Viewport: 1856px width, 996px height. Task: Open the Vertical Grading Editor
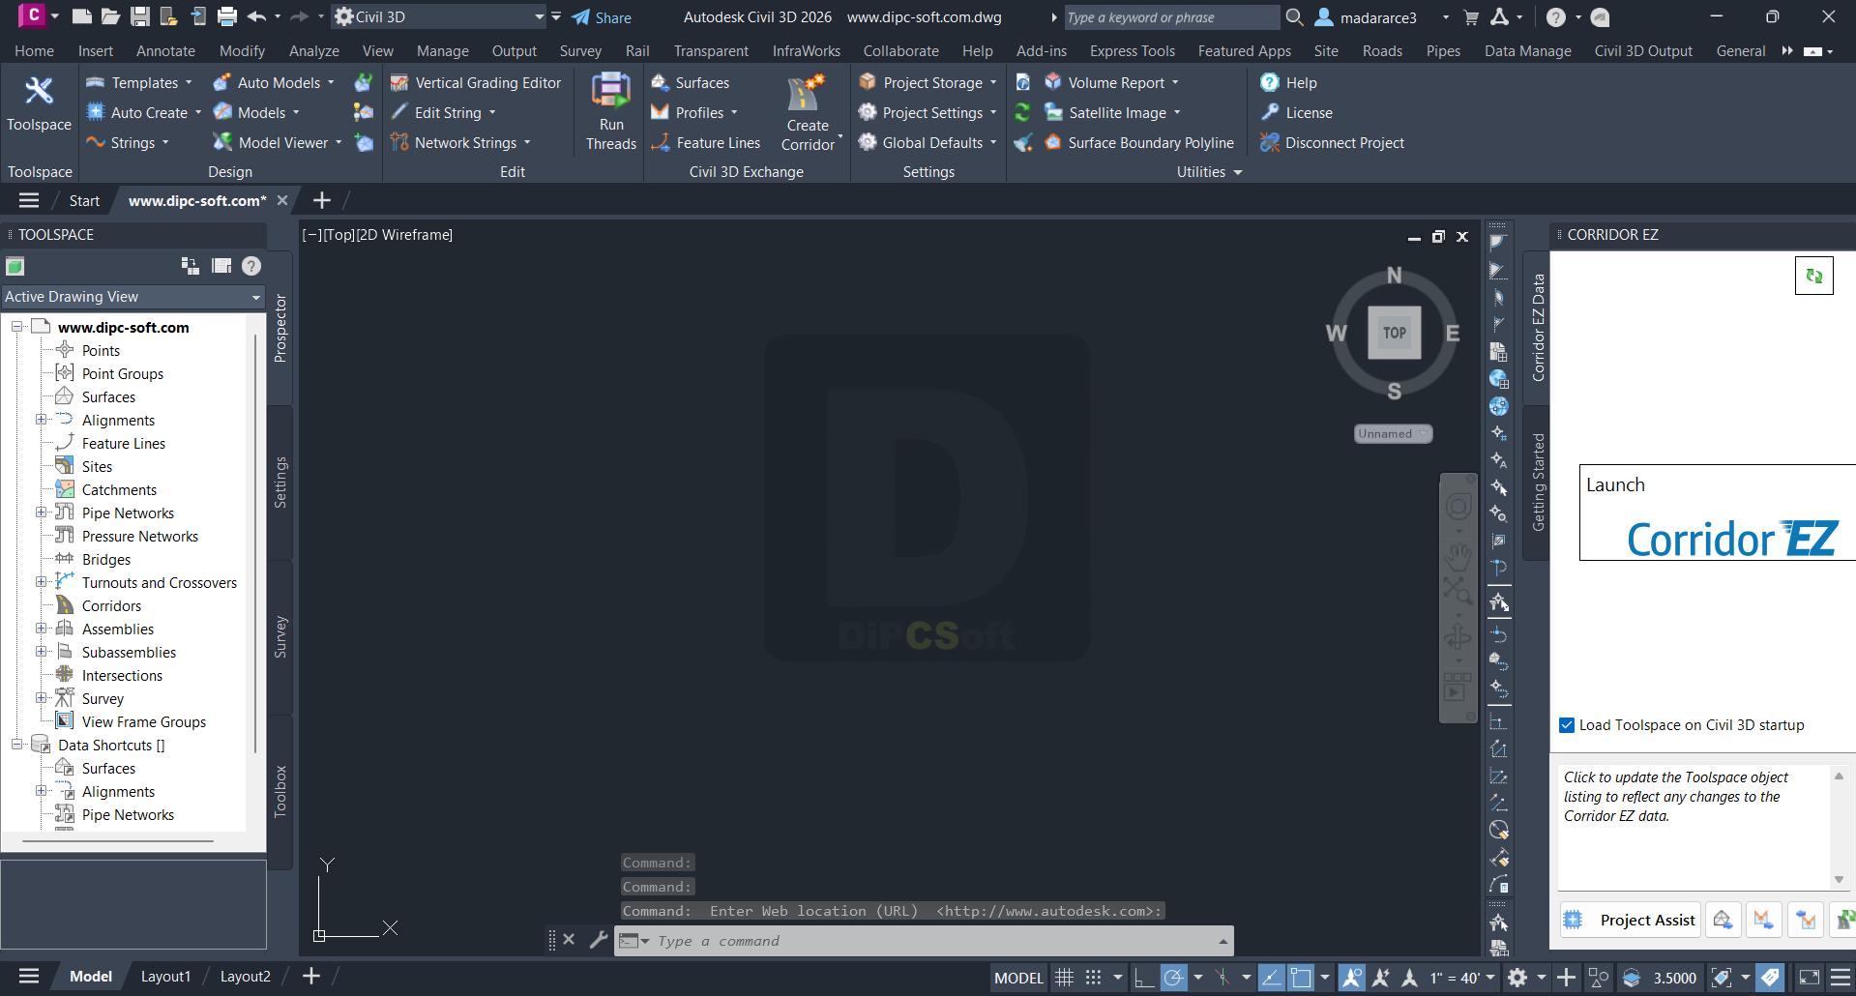click(476, 83)
